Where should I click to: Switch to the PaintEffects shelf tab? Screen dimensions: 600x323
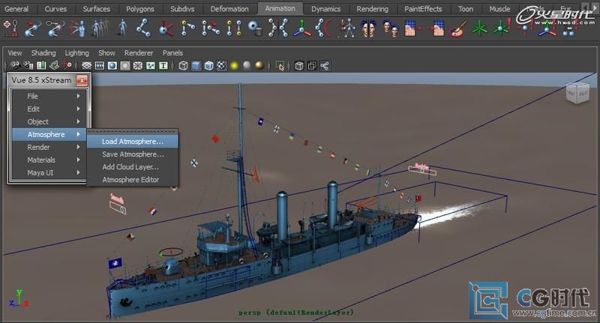[x=423, y=9]
